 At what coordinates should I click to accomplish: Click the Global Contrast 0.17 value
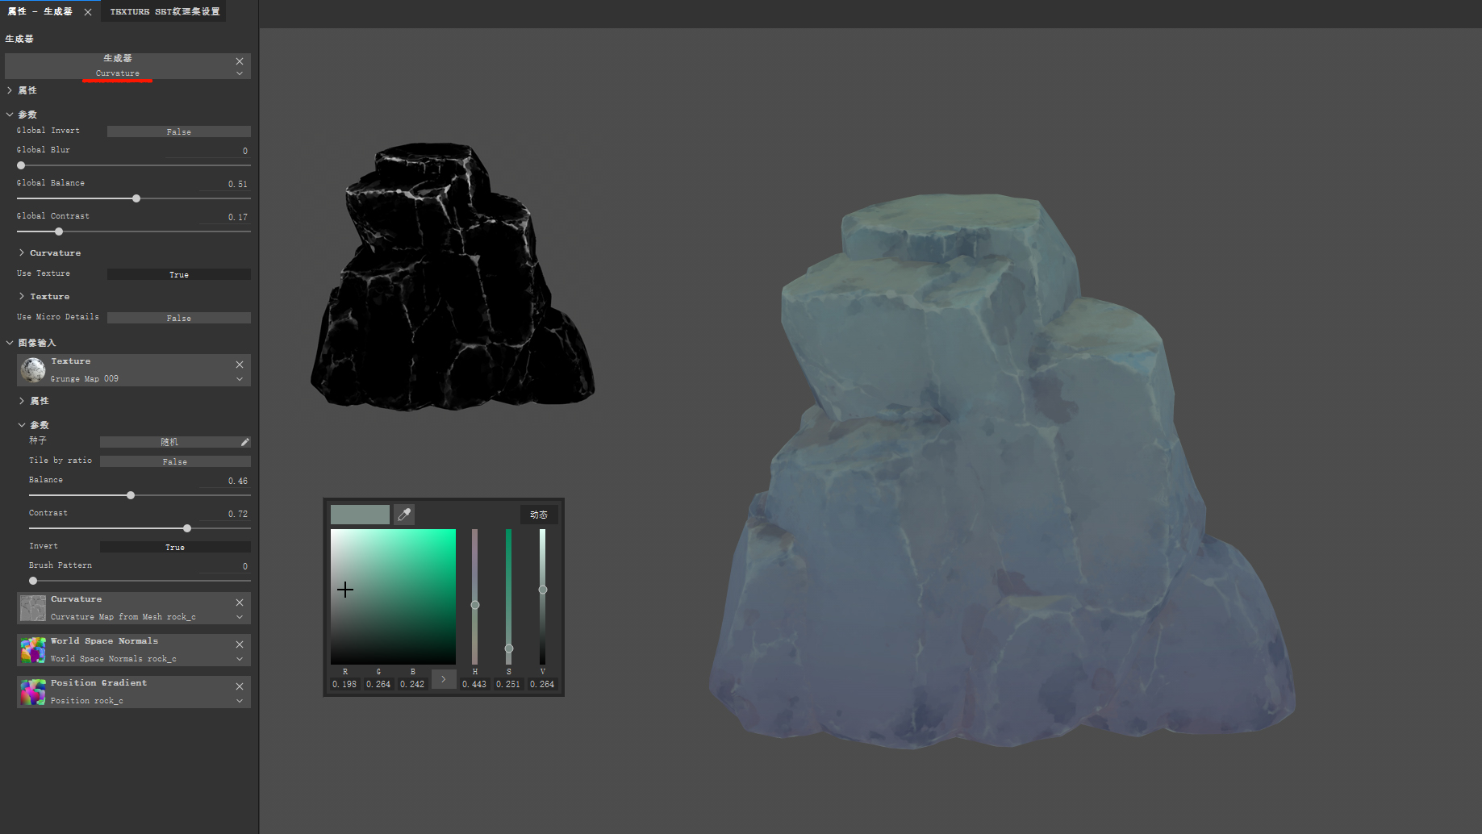coord(237,217)
